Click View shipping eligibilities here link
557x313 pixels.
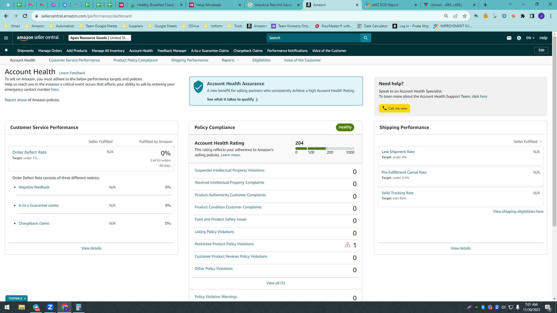click(x=518, y=212)
